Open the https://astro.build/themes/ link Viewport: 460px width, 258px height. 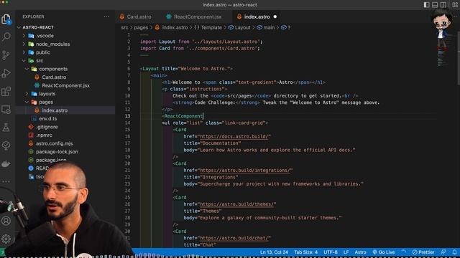(x=237, y=204)
